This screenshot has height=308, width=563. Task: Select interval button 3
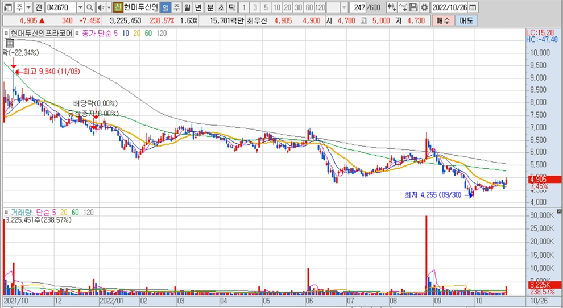point(255,7)
